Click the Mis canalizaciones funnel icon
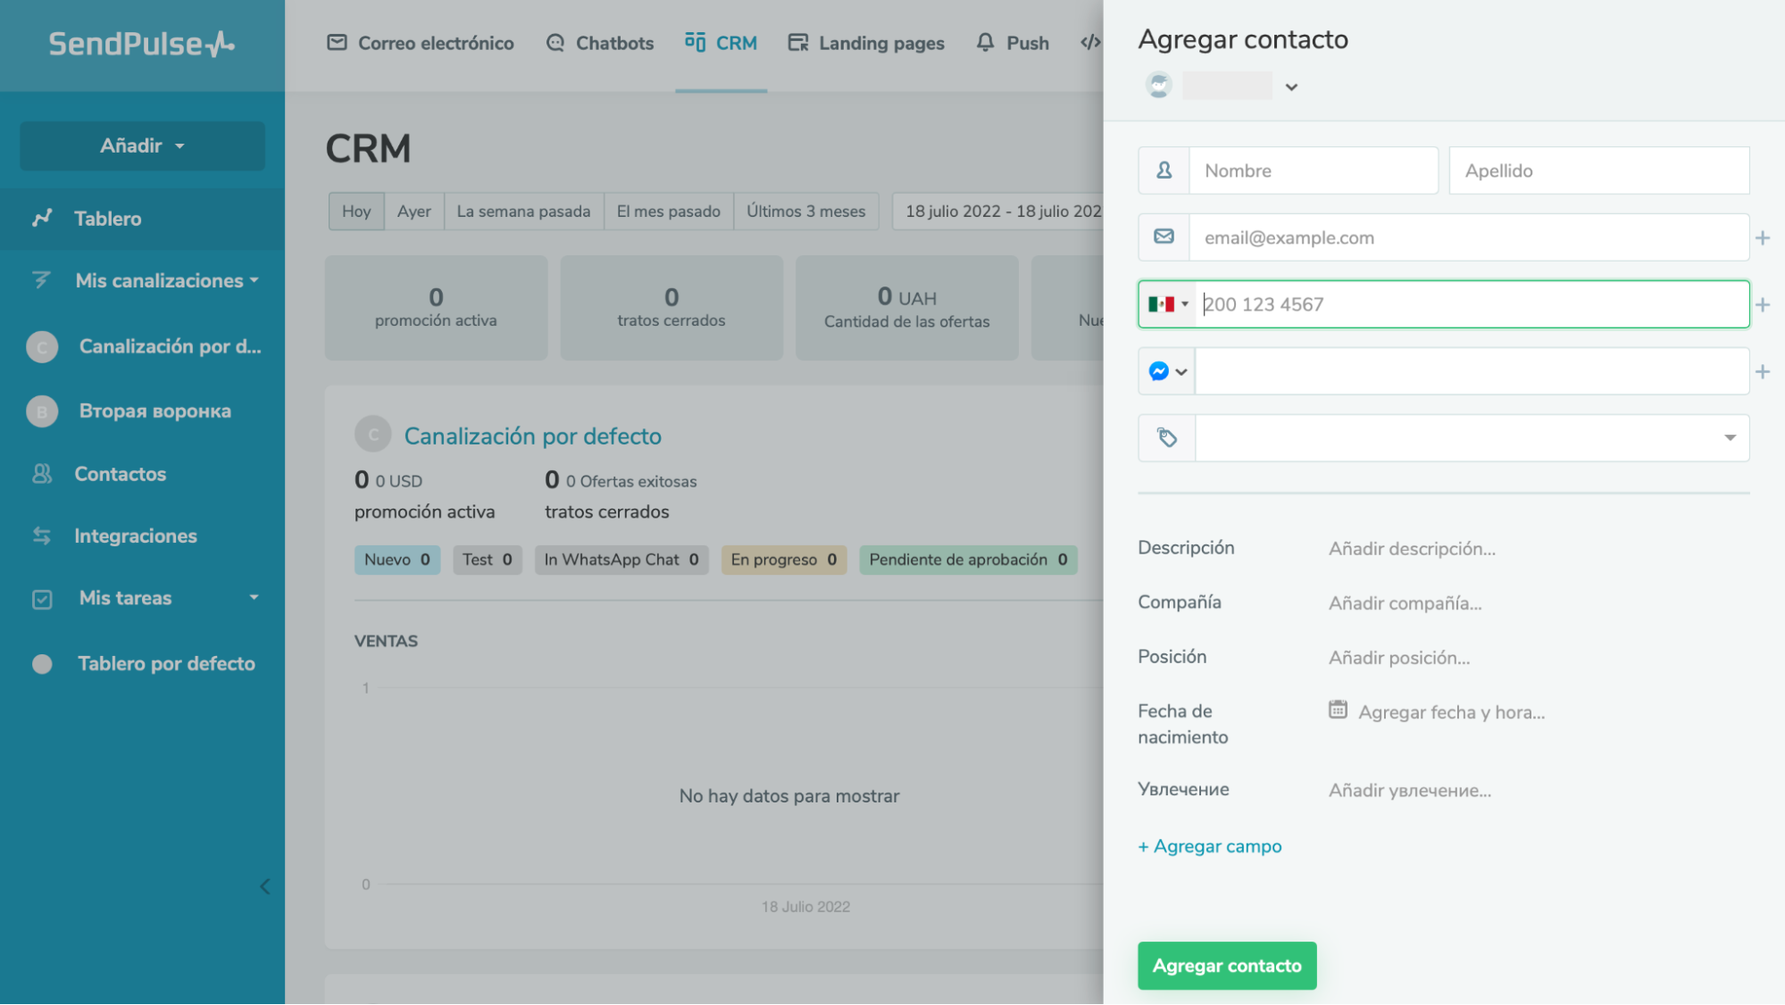1785x1005 pixels. click(x=42, y=279)
